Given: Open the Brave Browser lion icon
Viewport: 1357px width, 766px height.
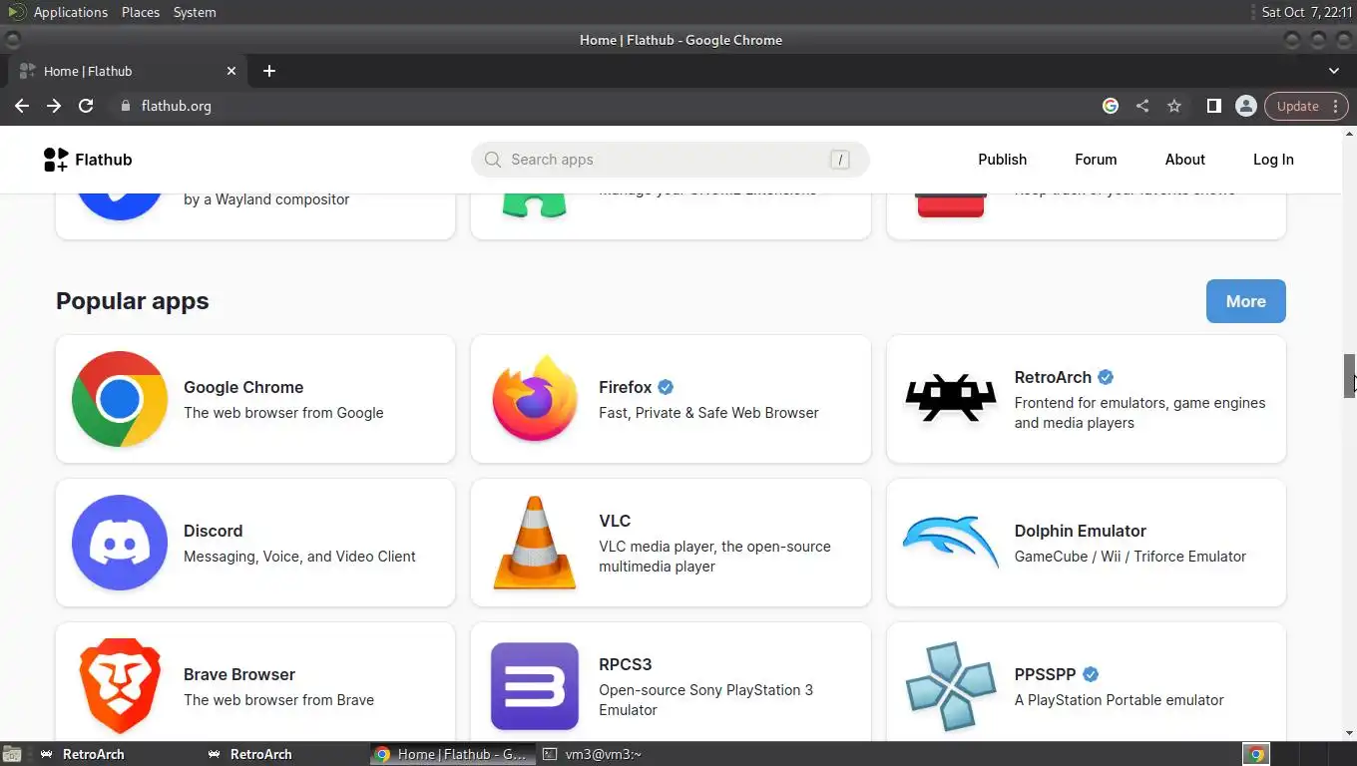Looking at the screenshot, I should coord(120,686).
